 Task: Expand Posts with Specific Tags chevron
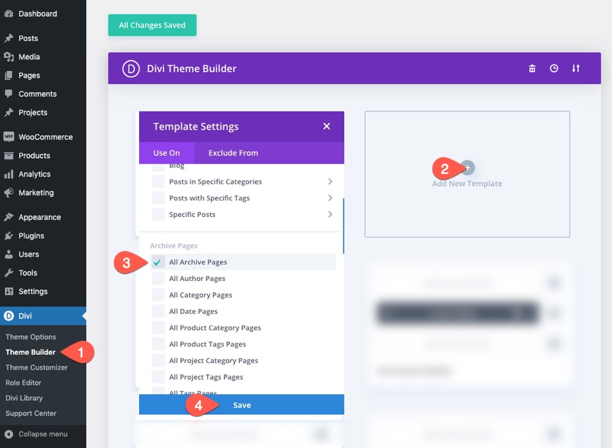coord(330,198)
